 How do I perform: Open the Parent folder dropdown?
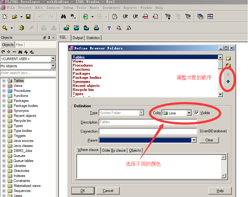pos(194,140)
